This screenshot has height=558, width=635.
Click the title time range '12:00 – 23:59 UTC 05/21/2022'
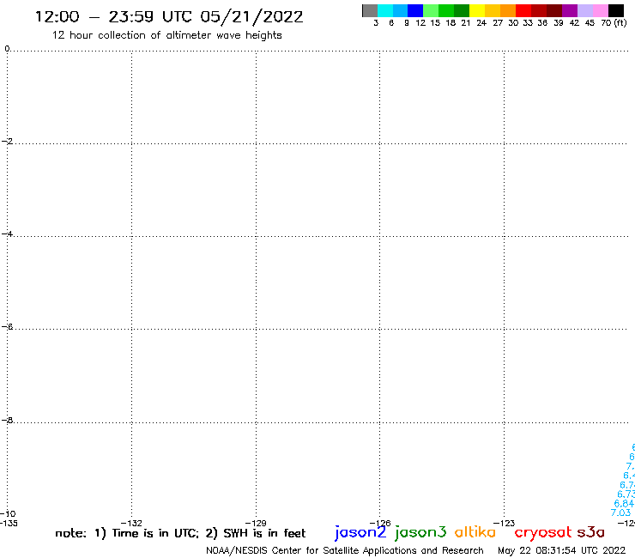pyautogui.click(x=169, y=17)
